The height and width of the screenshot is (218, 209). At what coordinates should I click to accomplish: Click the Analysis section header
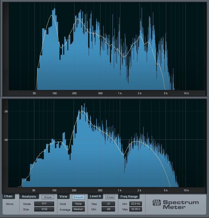tap(29, 196)
